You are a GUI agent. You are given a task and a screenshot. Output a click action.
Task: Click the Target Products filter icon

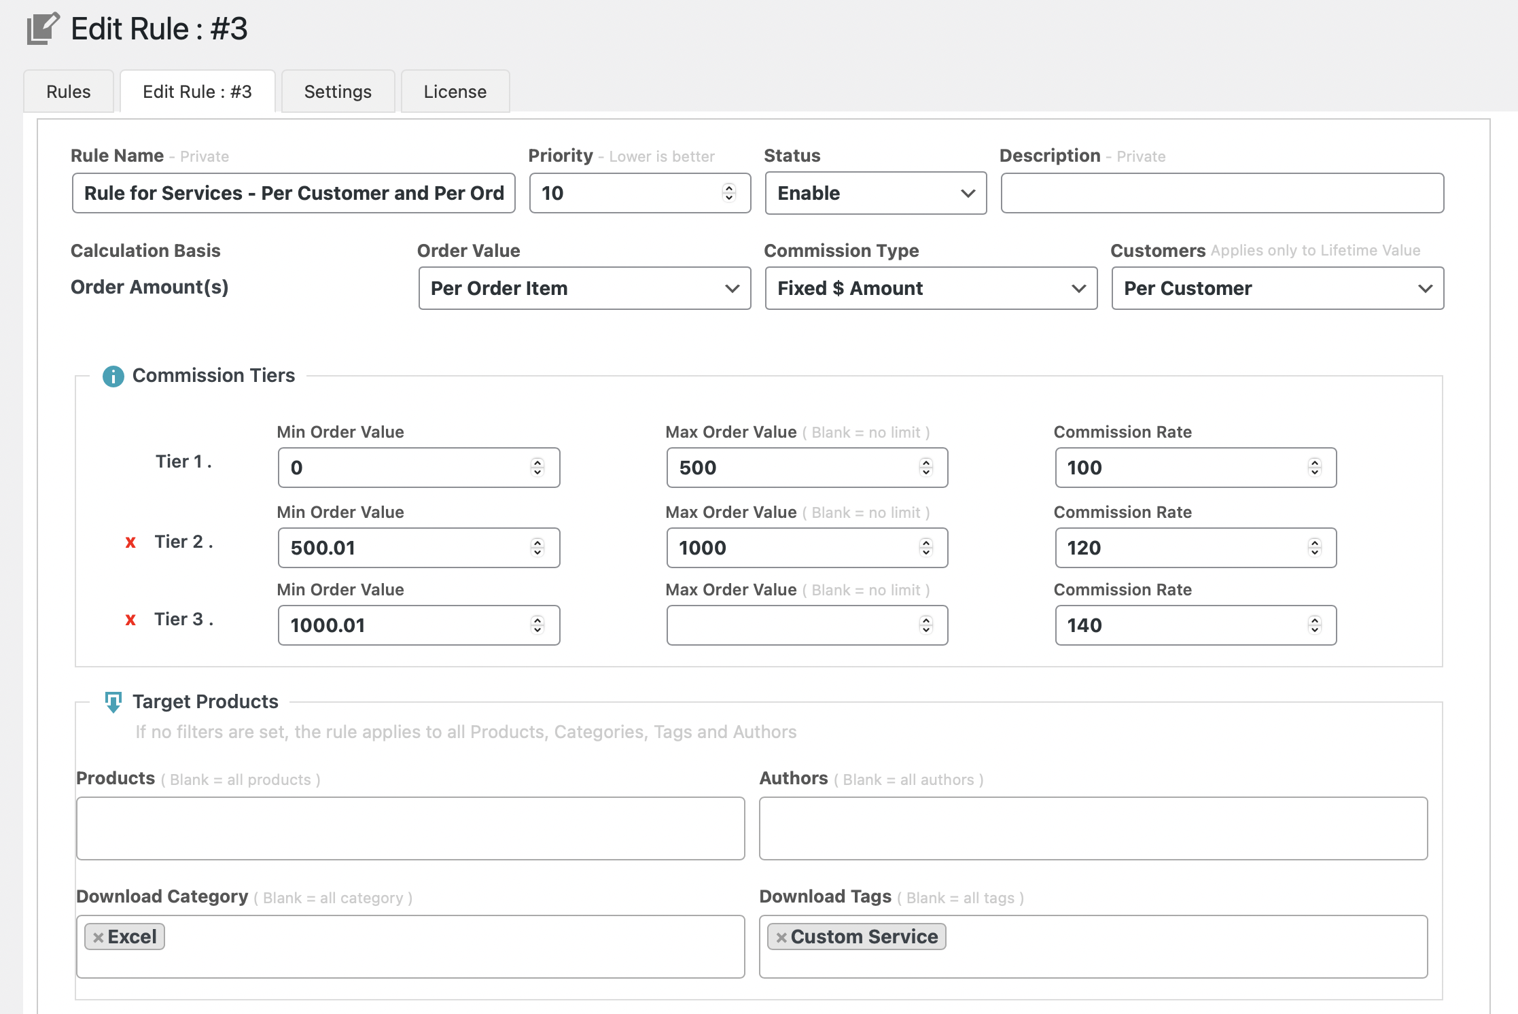pos(113,702)
